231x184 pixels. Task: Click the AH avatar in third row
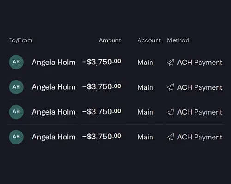click(16, 112)
